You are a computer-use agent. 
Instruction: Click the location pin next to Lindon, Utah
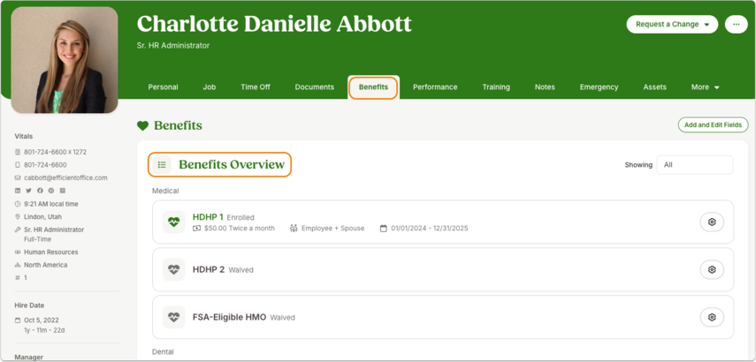[x=18, y=216]
